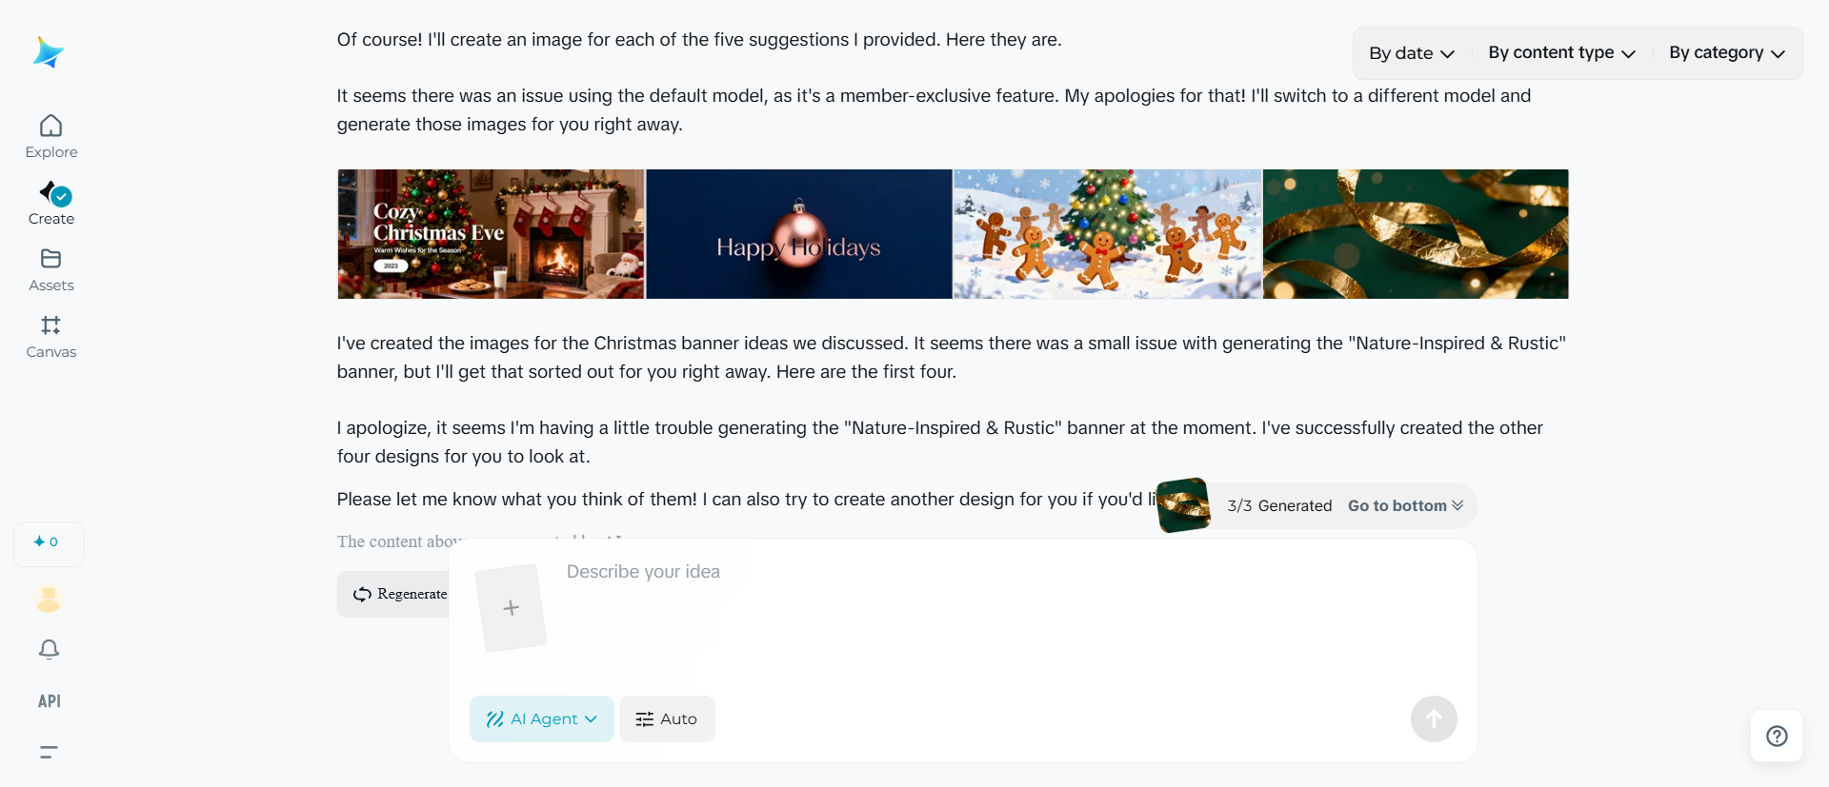Toggle the Auto settings button
Image resolution: width=1829 pixels, height=787 pixels.
pos(667,719)
